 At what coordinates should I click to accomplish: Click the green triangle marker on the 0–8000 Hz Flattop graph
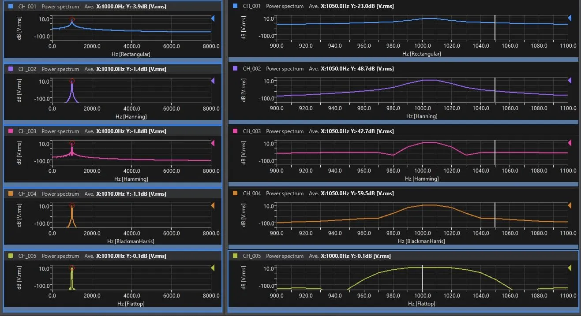pyautogui.click(x=213, y=268)
